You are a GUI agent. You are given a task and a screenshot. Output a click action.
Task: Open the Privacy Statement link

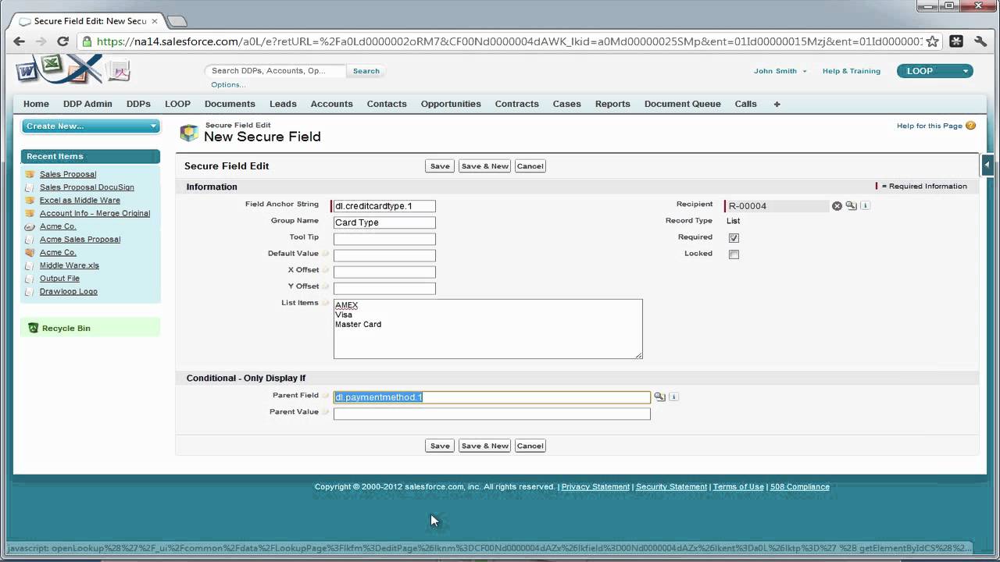point(595,487)
